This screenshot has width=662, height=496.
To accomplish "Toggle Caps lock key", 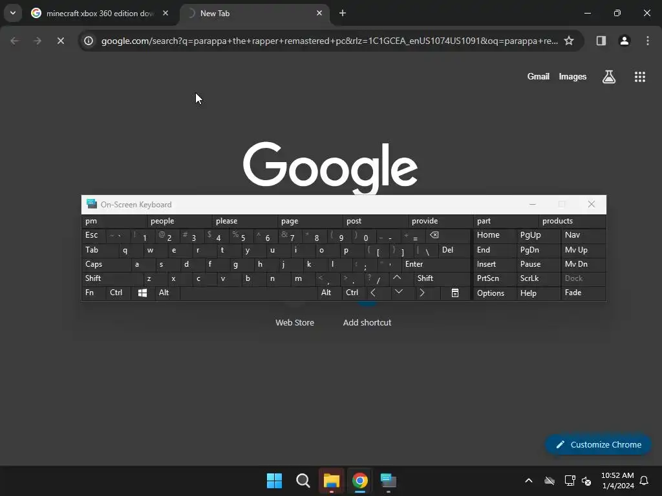I will [105, 264].
